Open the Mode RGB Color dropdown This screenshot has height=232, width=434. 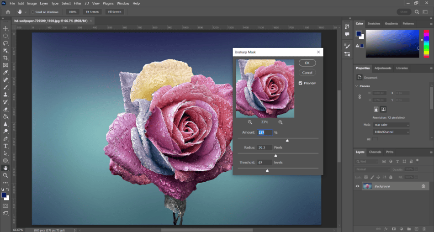[391, 125]
